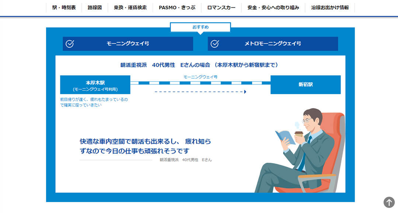
Task: Click the back-to-top arrow button
Action: [x=389, y=202]
